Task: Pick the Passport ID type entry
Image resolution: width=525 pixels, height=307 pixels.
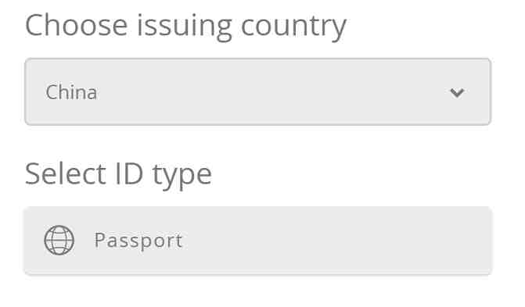Action: click(x=258, y=241)
